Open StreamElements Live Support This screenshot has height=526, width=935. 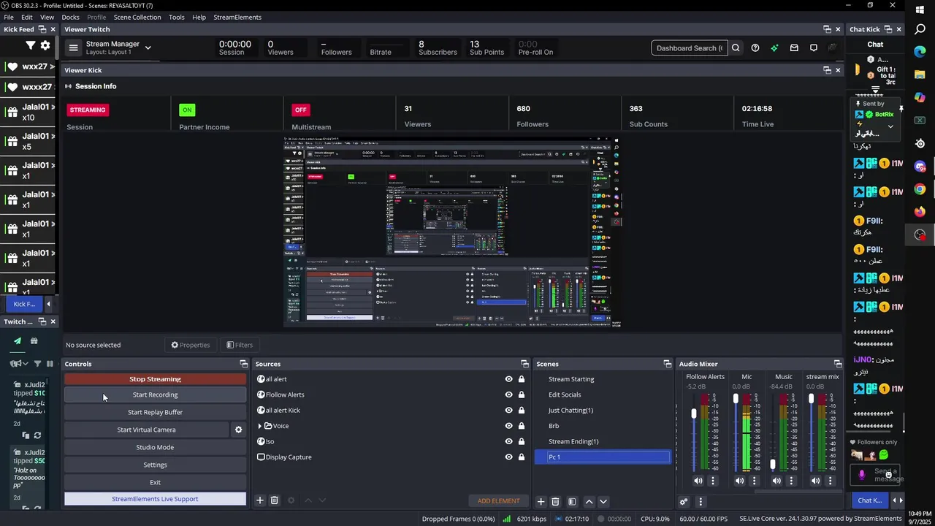tap(155, 499)
